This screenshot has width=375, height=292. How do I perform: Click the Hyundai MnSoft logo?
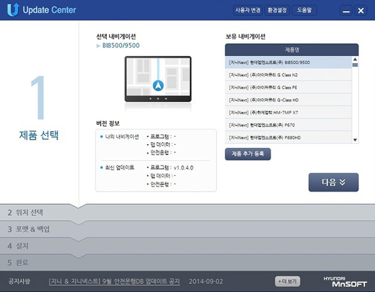pos(345,282)
